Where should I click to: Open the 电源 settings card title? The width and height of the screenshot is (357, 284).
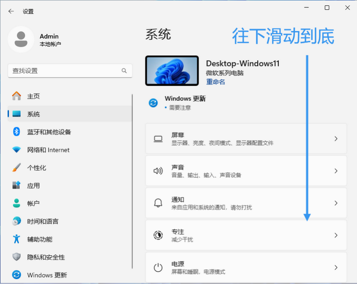coord(178,264)
